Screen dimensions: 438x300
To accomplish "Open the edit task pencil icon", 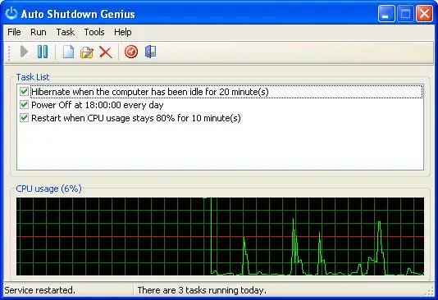I will 87,52.
